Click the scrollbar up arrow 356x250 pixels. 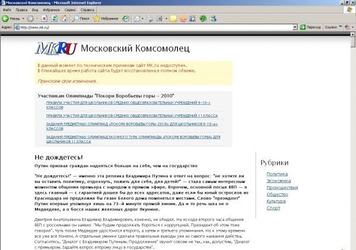point(353,34)
